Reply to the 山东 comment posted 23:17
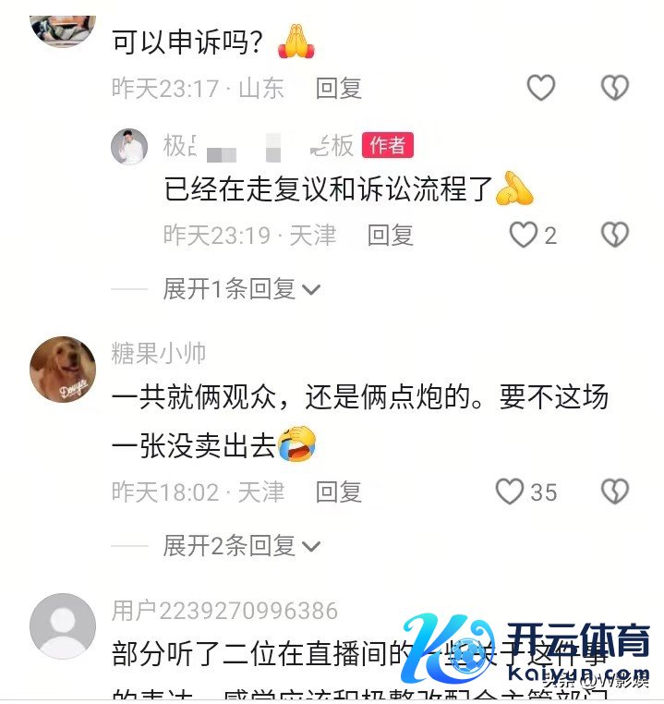This screenshot has height=704, width=664. click(338, 88)
